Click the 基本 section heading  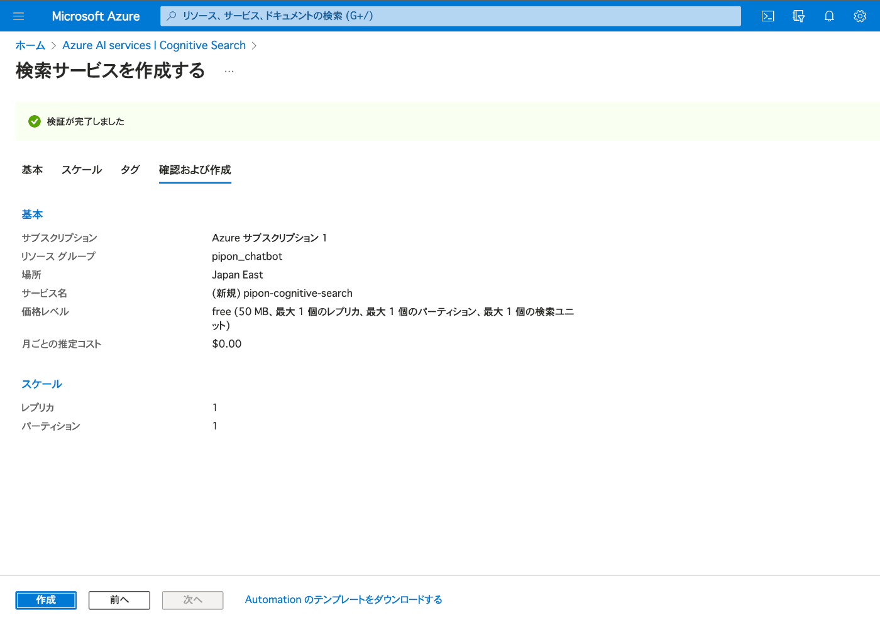pyautogui.click(x=32, y=214)
